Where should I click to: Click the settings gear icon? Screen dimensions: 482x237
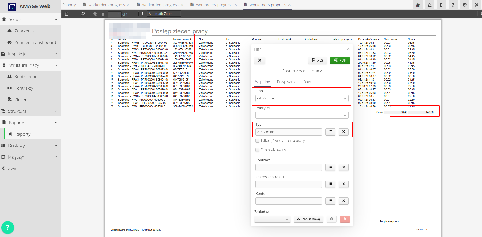click(x=465, y=5)
